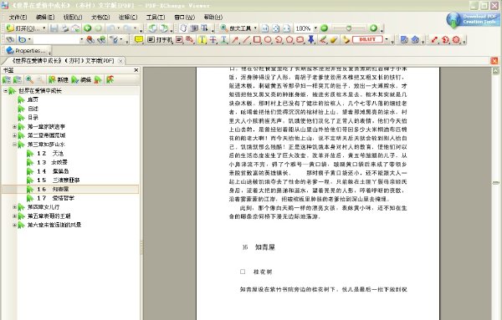Click the zoom in green plus button
The image size is (502, 320).
[x=373, y=28]
